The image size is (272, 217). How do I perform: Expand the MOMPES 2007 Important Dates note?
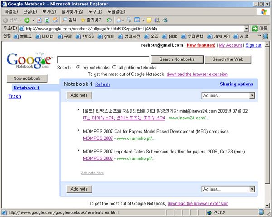tap(78, 150)
